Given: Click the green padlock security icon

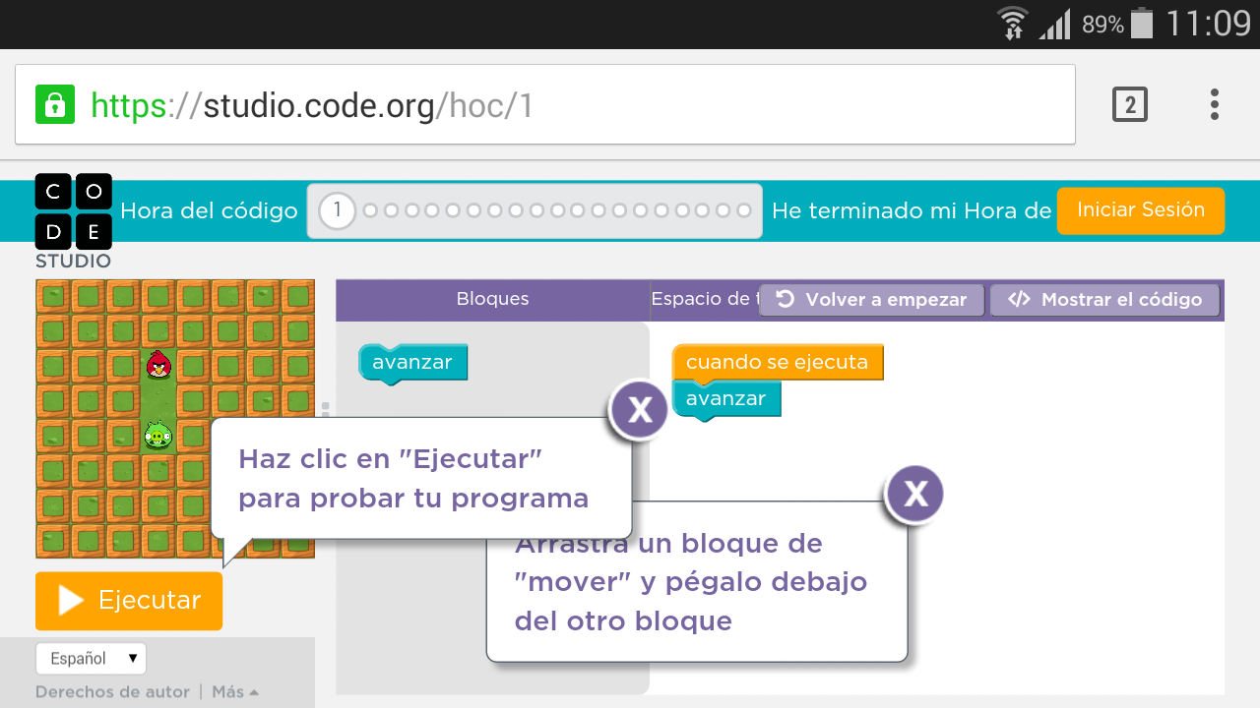Looking at the screenshot, I should 55,104.
